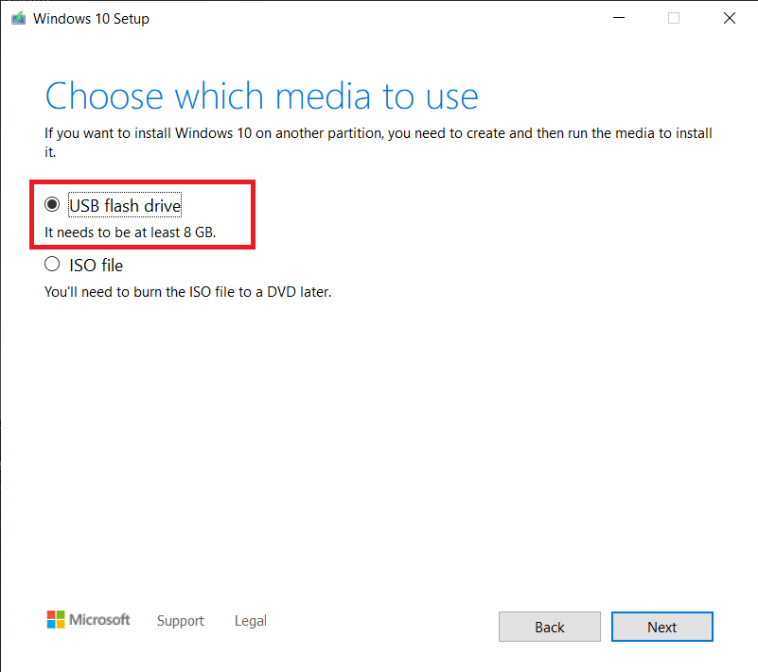
Task: Select the USB flash drive radio button
Action: 52,205
